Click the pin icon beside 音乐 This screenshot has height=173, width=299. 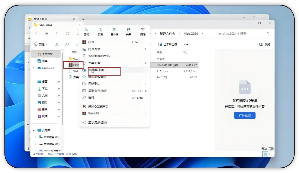58,109
